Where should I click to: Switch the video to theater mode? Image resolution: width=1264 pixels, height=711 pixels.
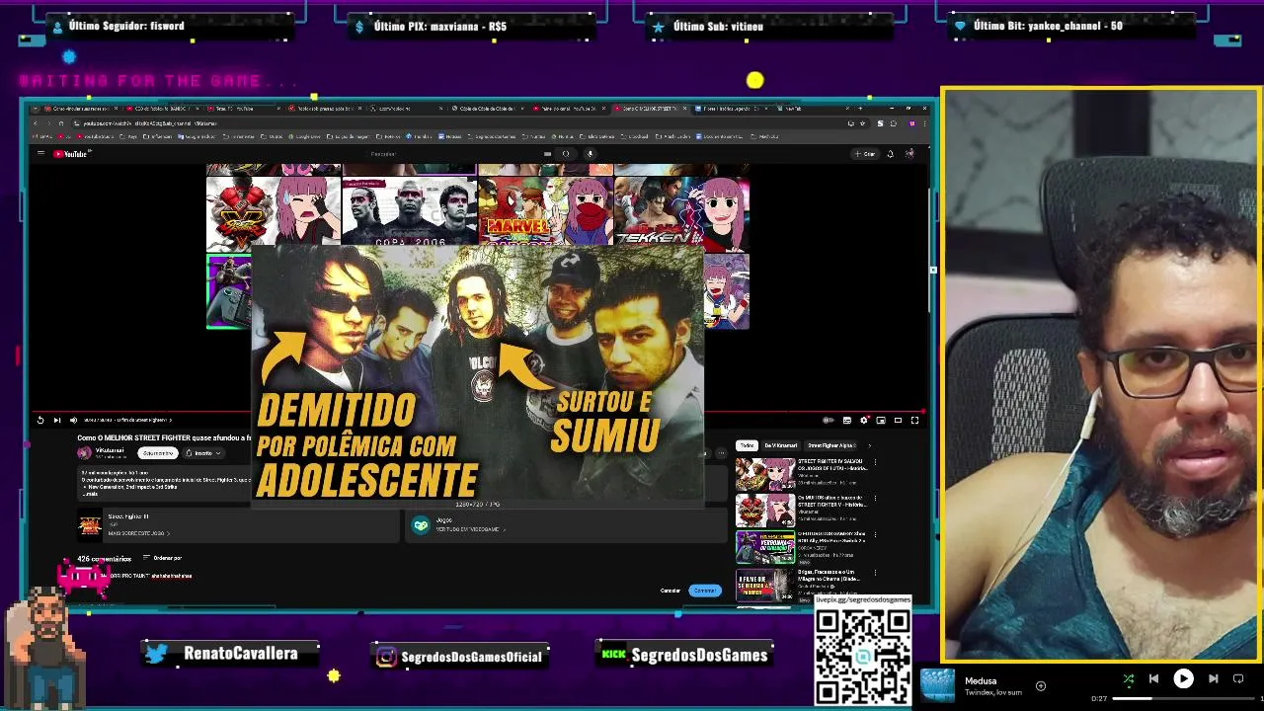(x=898, y=421)
